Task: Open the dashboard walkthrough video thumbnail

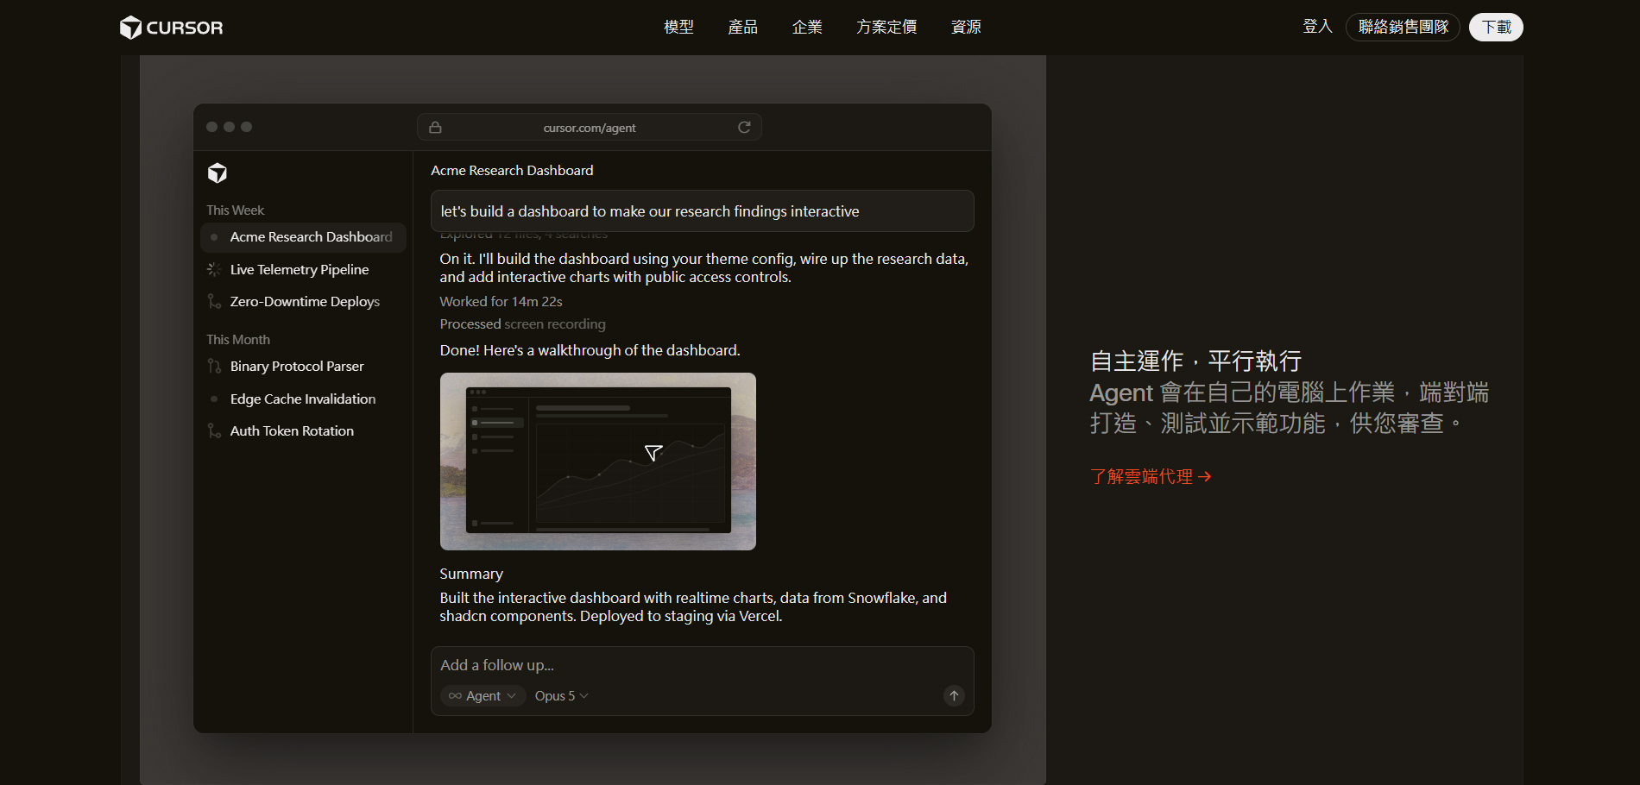Action: [598, 462]
